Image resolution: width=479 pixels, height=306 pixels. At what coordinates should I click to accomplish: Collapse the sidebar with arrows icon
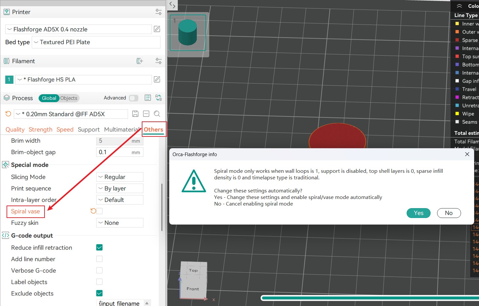click(x=172, y=5)
